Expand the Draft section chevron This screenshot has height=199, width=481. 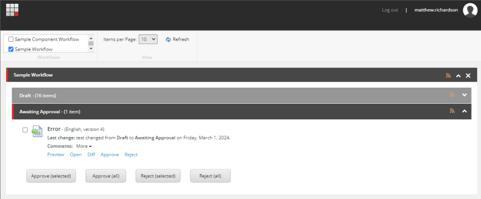point(465,95)
